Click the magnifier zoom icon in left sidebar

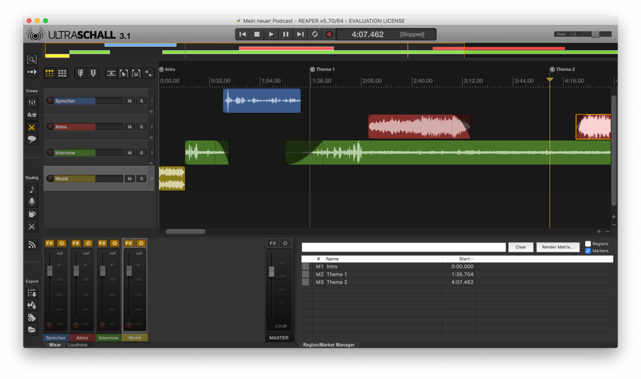tap(31, 60)
